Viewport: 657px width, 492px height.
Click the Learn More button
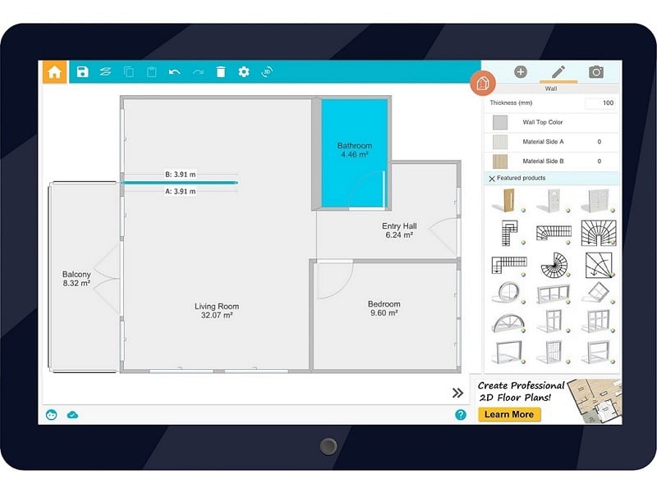(509, 415)
